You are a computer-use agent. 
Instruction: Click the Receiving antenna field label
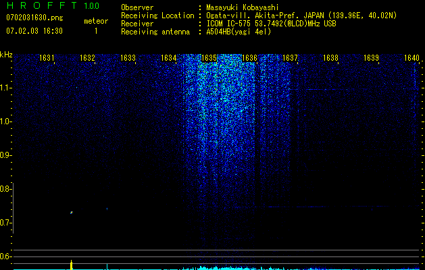pos(155,32)
